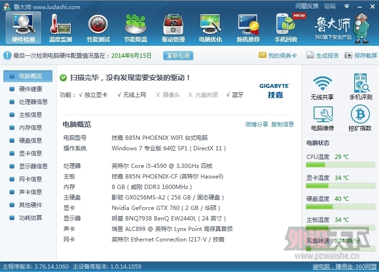The image size is (379, 272).
Task: Select 电脑概览 in the sidebar
Action: point(28,76)
